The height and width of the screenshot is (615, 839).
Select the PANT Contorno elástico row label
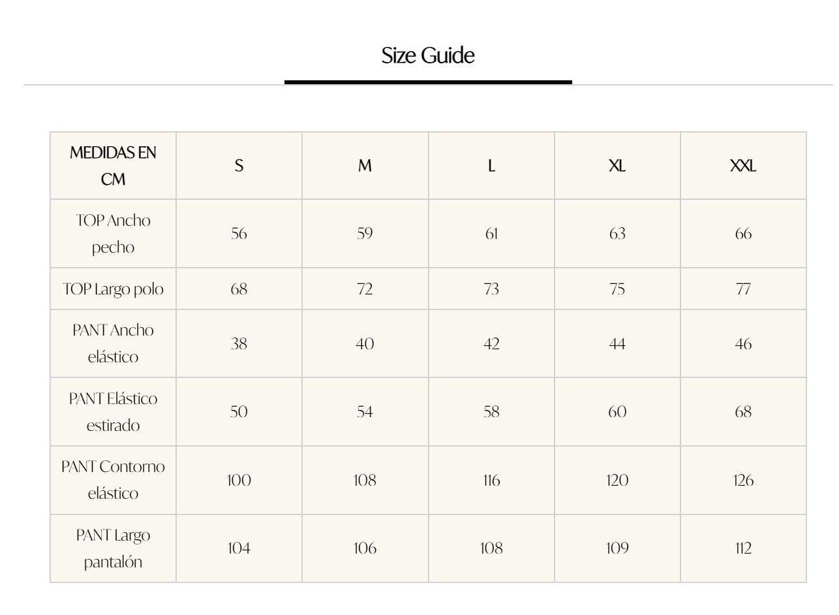tap(113, 481)
